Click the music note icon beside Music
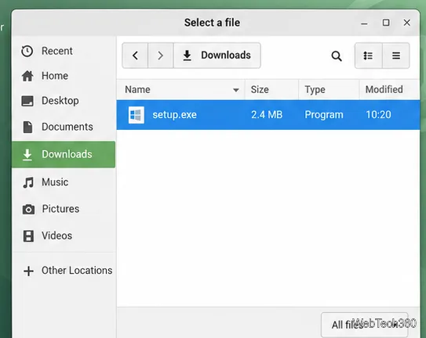 (x=28, y=182)
